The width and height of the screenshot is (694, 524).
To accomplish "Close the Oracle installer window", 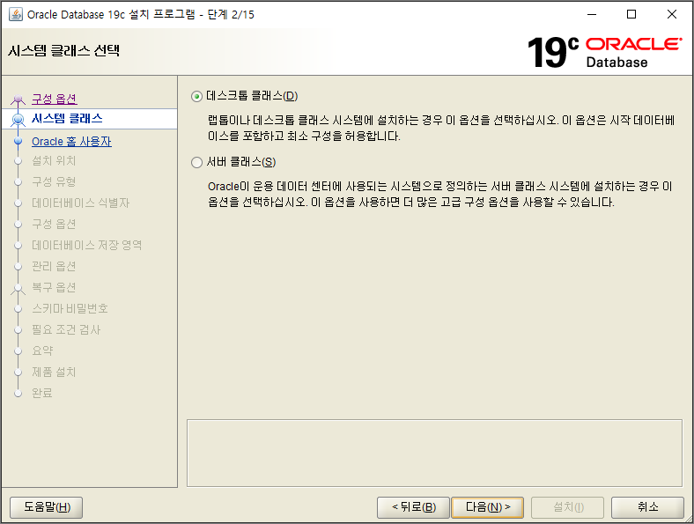I will [x=671, y=14].
